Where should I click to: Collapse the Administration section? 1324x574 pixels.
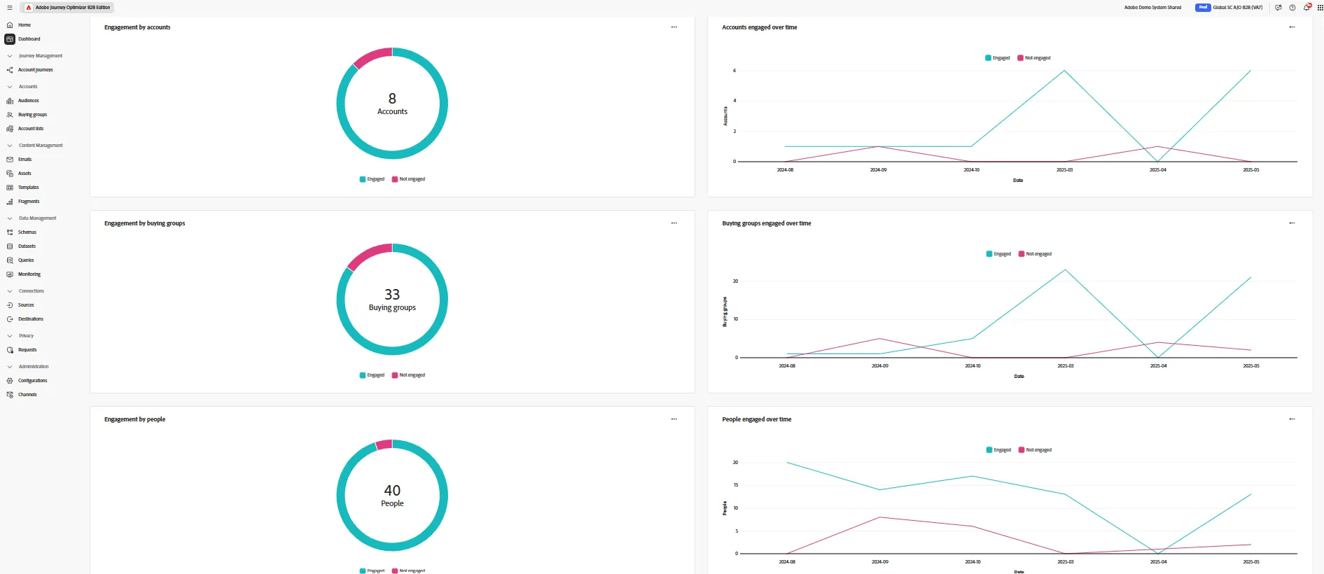[10, 367]
